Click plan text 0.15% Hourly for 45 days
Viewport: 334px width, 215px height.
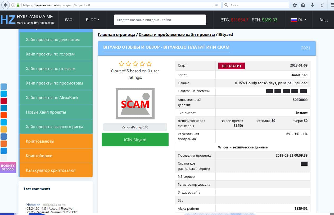tap(271, 83)
